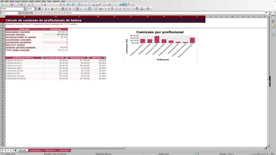Viewport: 276px width, 155px height.
Task: Click the Print icon in the toolbar
Action: pos(21,5)
